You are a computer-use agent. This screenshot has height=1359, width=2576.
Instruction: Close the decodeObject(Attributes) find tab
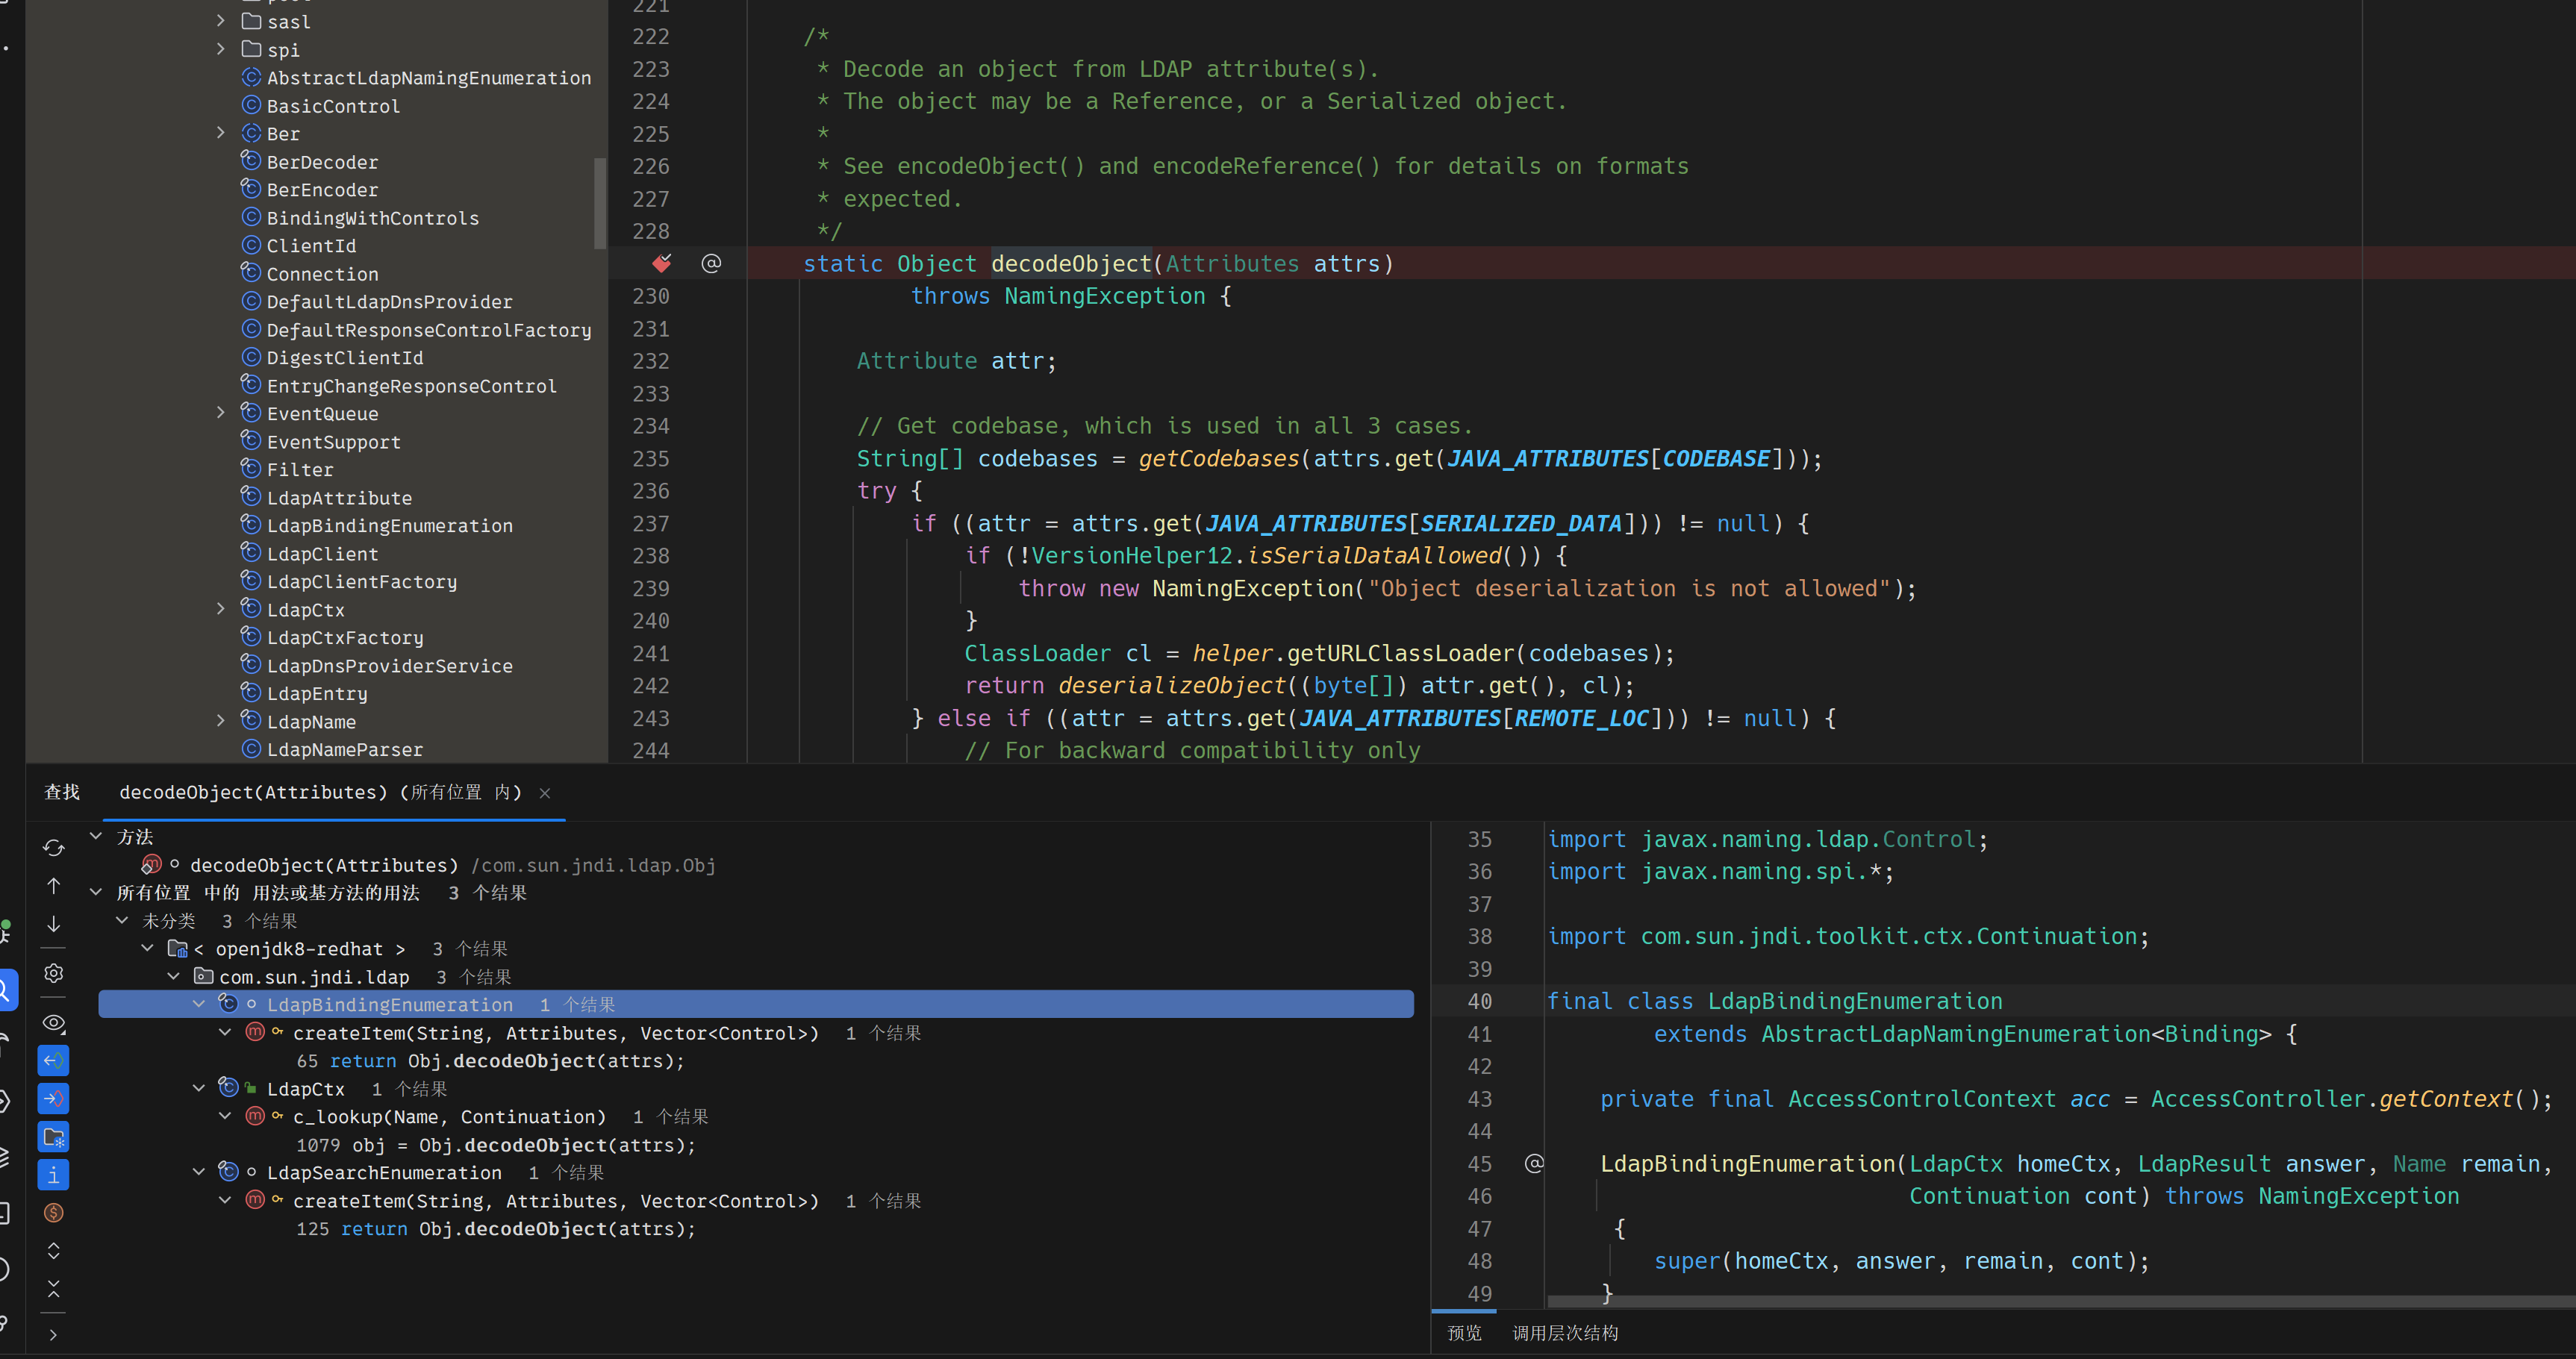[545, 793]
